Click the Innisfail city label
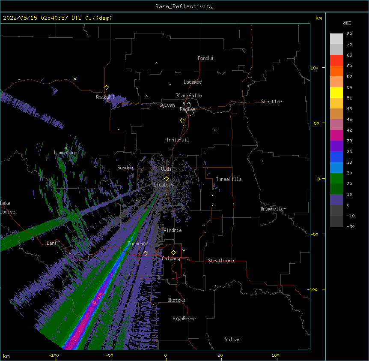Viewport: 369px width, 361px height. coord(178,140)
